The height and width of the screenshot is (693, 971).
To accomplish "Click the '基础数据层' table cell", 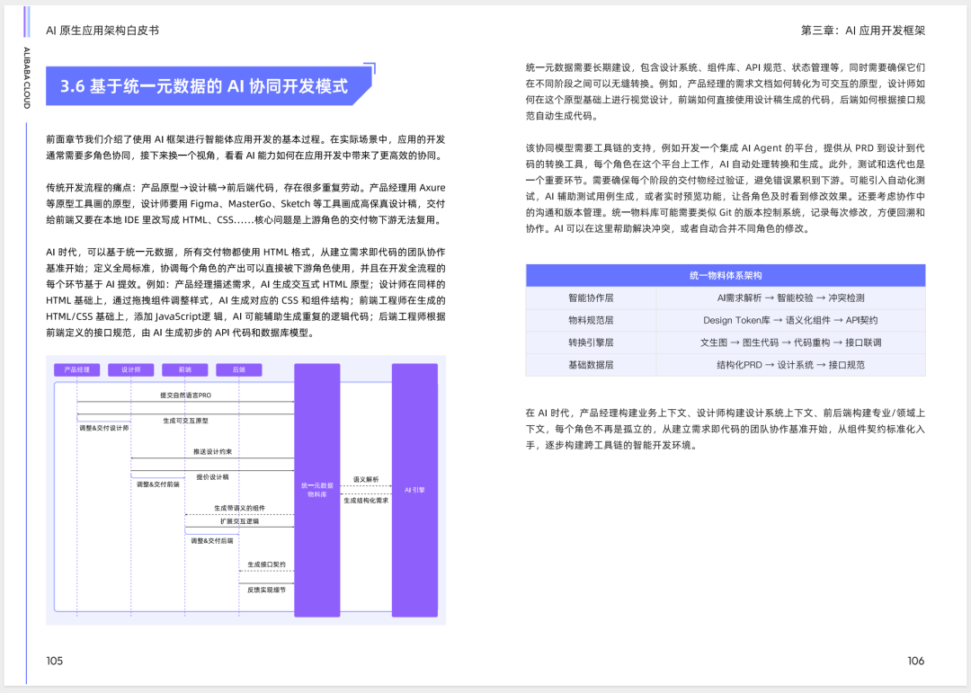I will 591,365.
